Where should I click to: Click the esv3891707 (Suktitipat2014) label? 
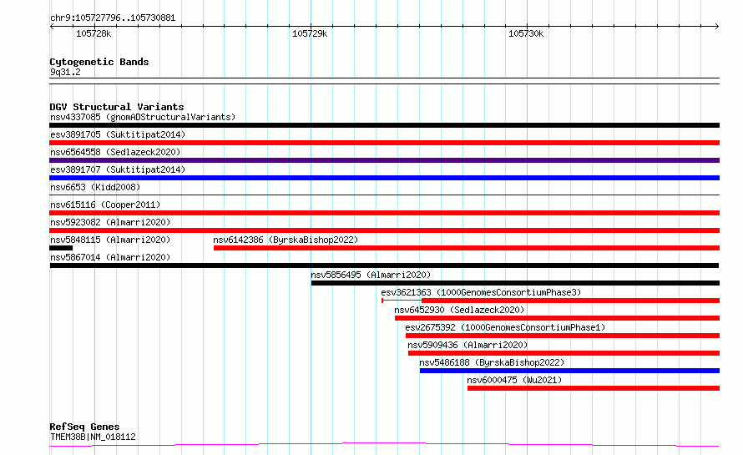(x=118, y=169)
